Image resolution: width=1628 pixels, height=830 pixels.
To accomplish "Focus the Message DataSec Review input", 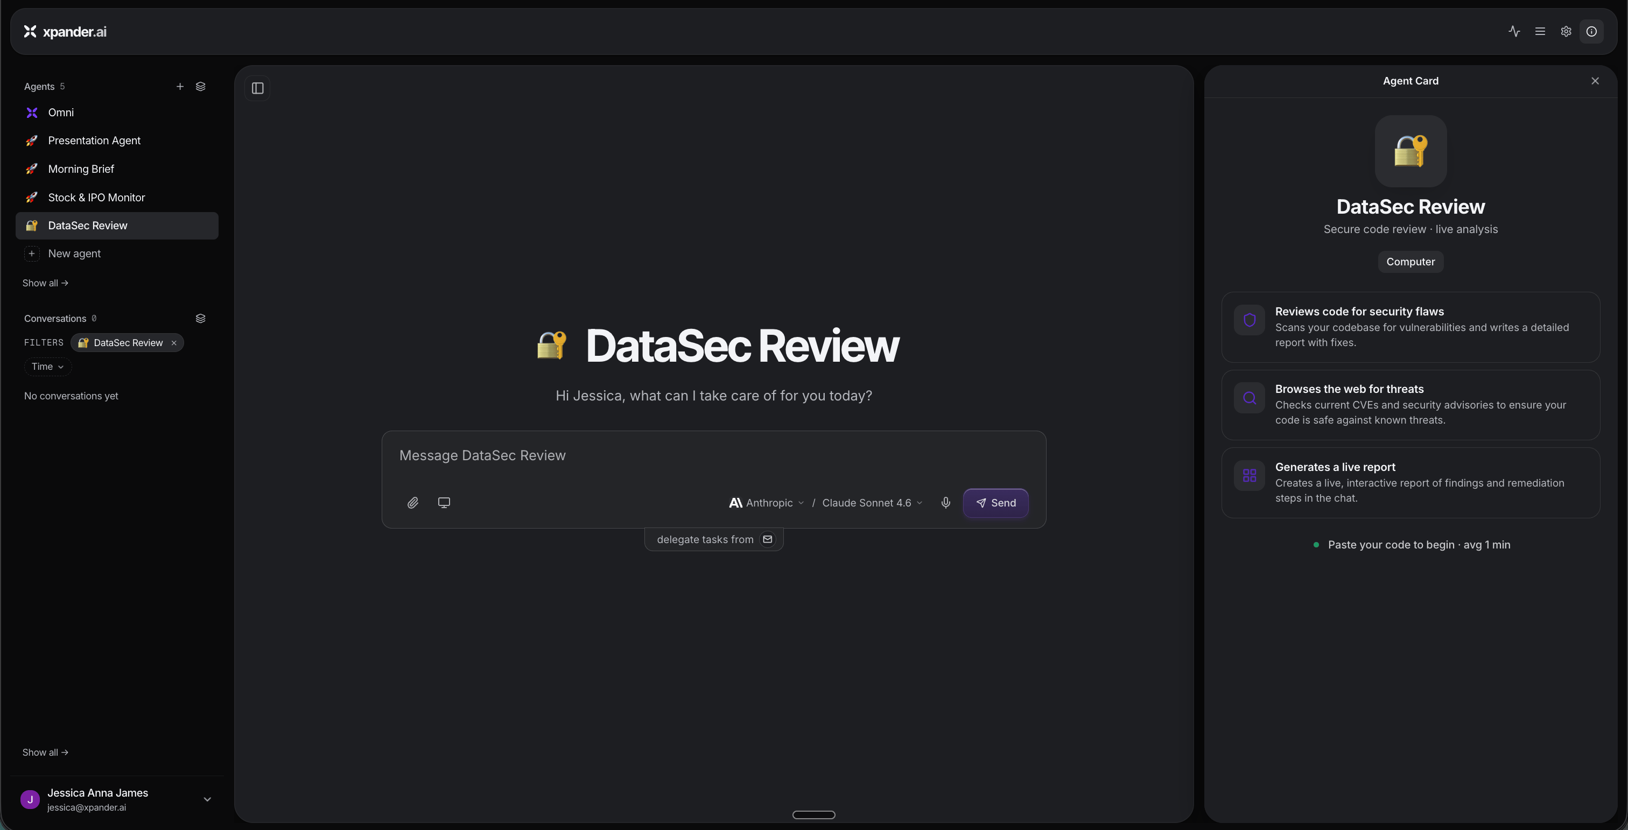I will 713,455.
